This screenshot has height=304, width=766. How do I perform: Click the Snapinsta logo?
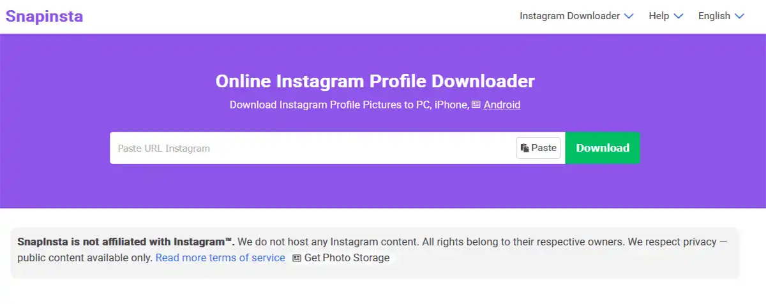click(x=44, y=16)
